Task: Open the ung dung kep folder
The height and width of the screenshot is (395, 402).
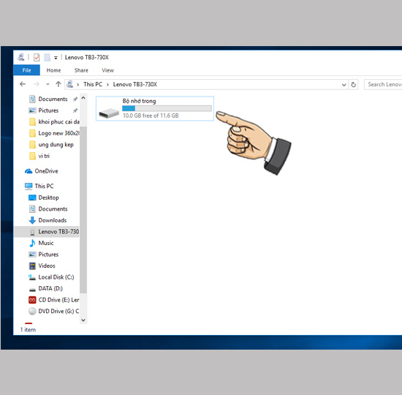Action: (x=52, y=145)
